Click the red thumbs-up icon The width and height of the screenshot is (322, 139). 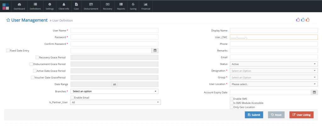click(308, 20)
